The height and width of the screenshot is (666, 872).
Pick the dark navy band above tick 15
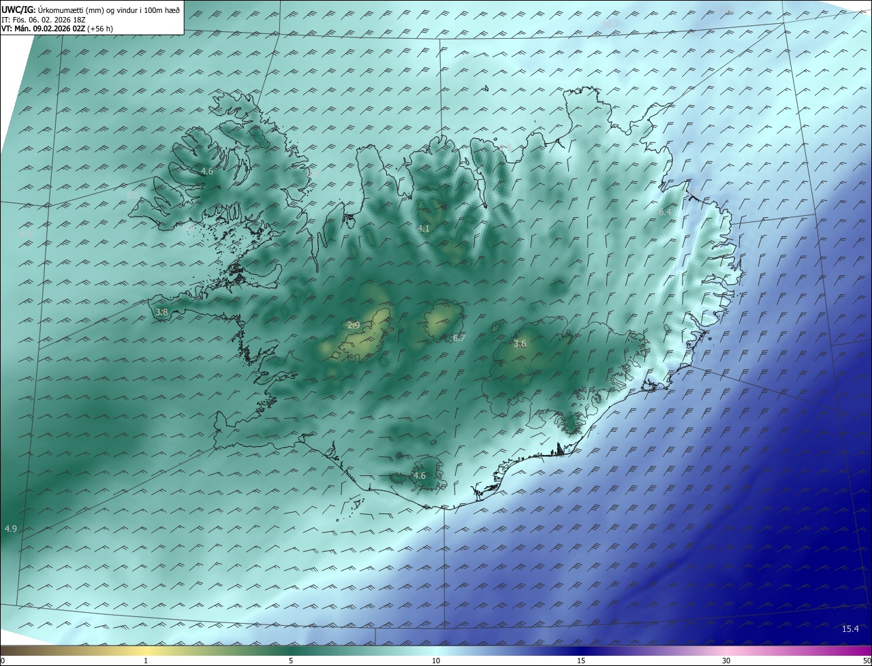pos(581,650)
